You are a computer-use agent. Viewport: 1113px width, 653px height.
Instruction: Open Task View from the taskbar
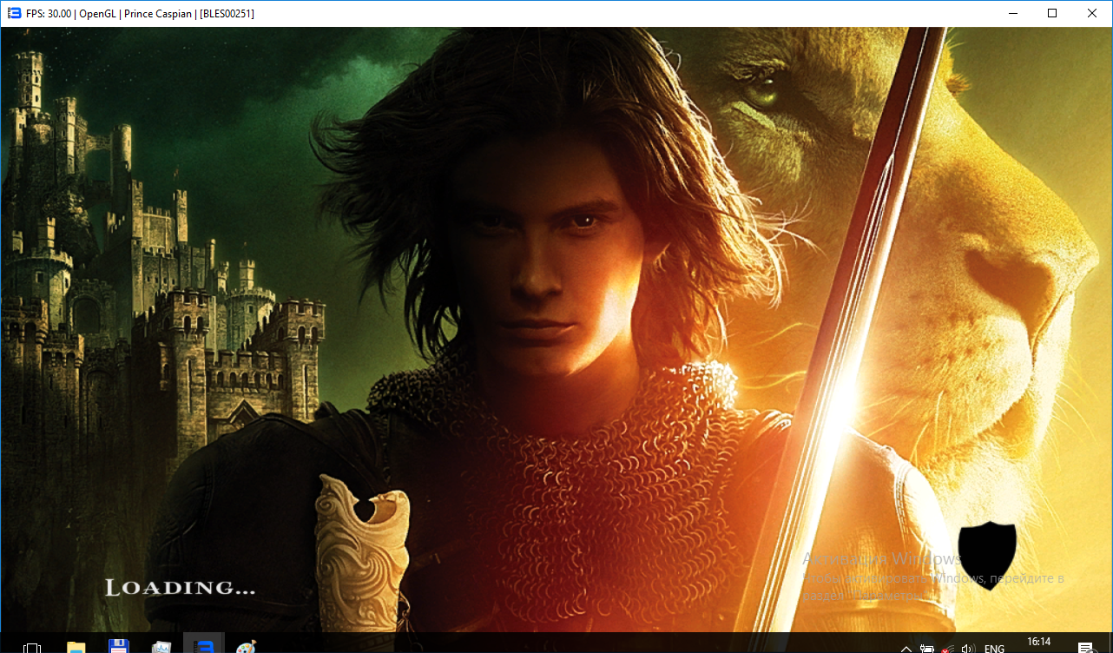click(32, 647)
